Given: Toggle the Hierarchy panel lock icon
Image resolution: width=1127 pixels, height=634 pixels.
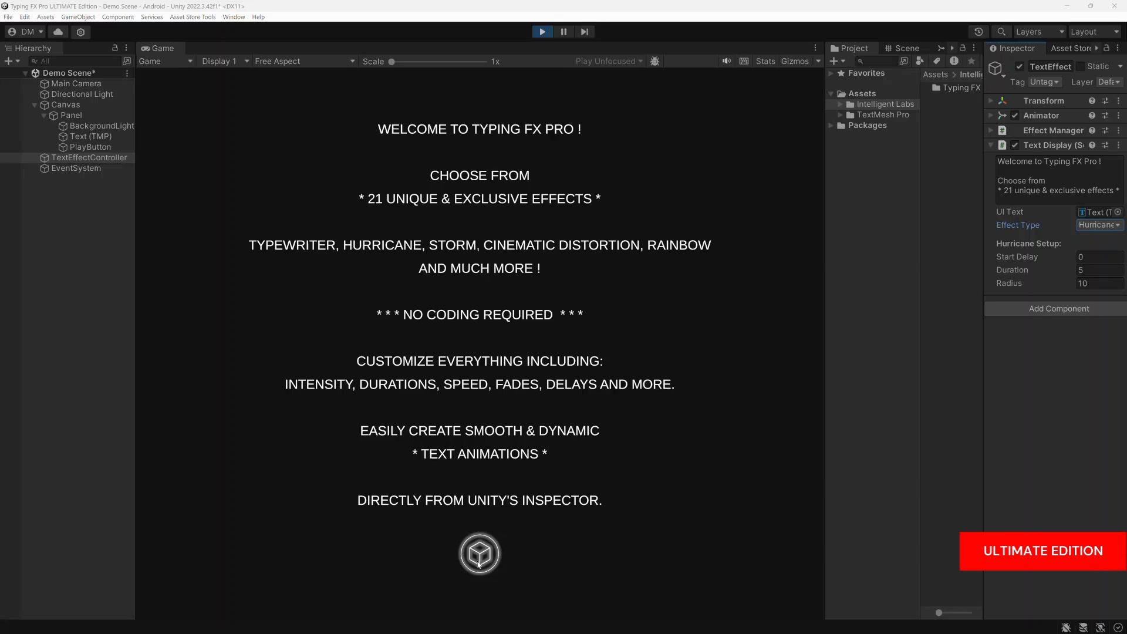Looking at the screenshot, I should (x=115, y=48).
